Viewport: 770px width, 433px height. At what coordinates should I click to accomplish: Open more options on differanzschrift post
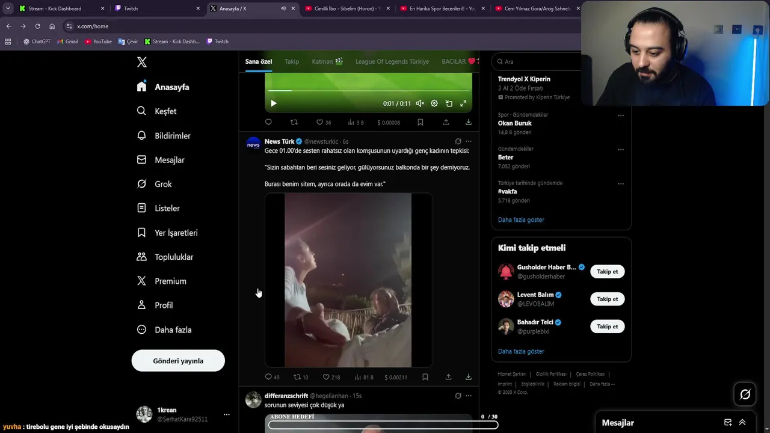pyautogui.click(x=469, y=396)
